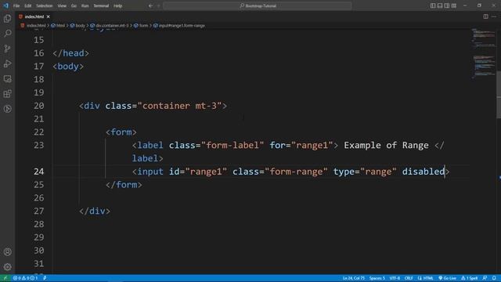This screenshot has width=501, height=282.
Task: Open the editor more actions ellipsis
Action: pyautogui.click(x=494, y=16)
